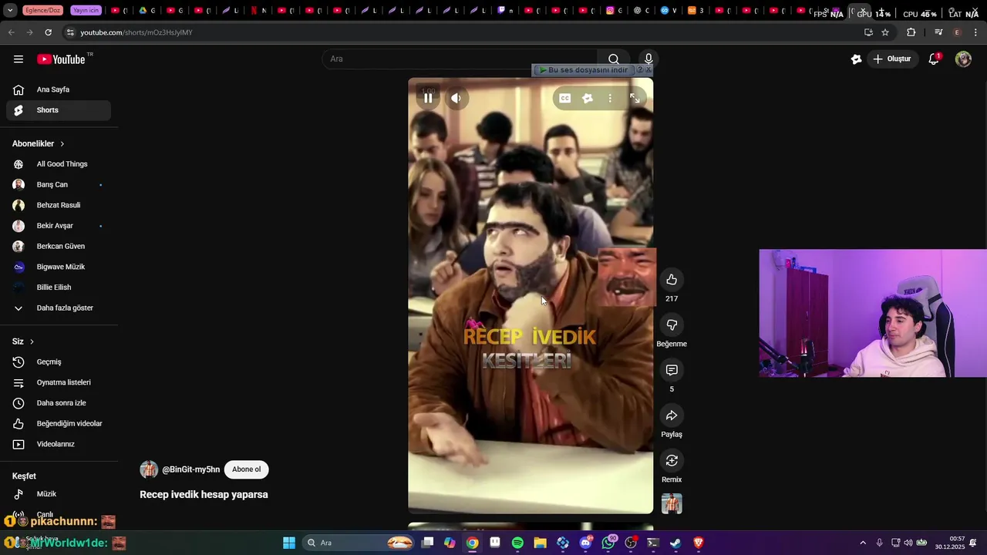987x555 pixels.
Task: Start voice search with the microphone
Action: pyautogui.click(x=648, y=59)
